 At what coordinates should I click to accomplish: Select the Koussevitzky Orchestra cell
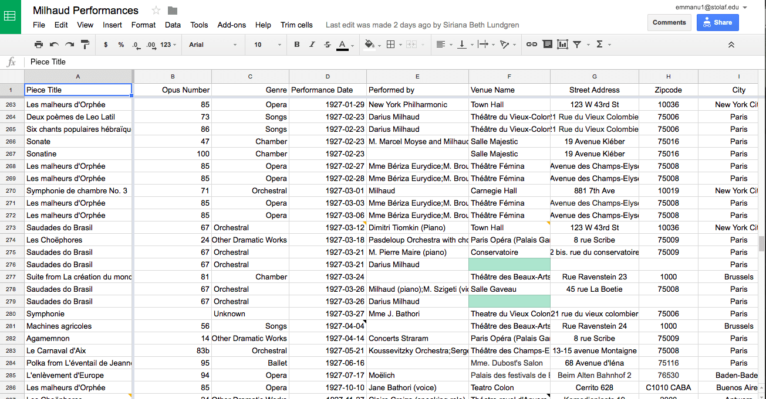(x=417, y=351)
